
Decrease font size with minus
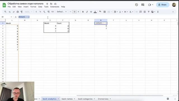(70, 12)
